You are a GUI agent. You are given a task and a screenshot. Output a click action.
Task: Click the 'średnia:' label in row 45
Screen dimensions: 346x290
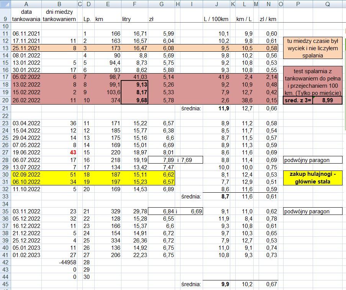coord(191,284)
